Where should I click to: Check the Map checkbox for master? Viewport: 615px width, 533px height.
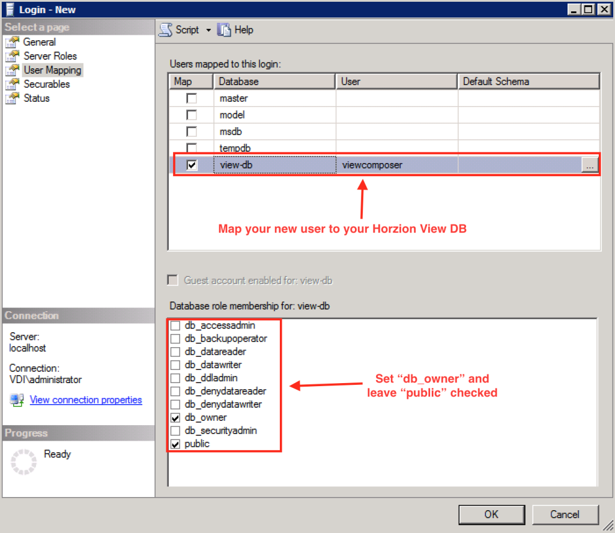coord(190,98)
